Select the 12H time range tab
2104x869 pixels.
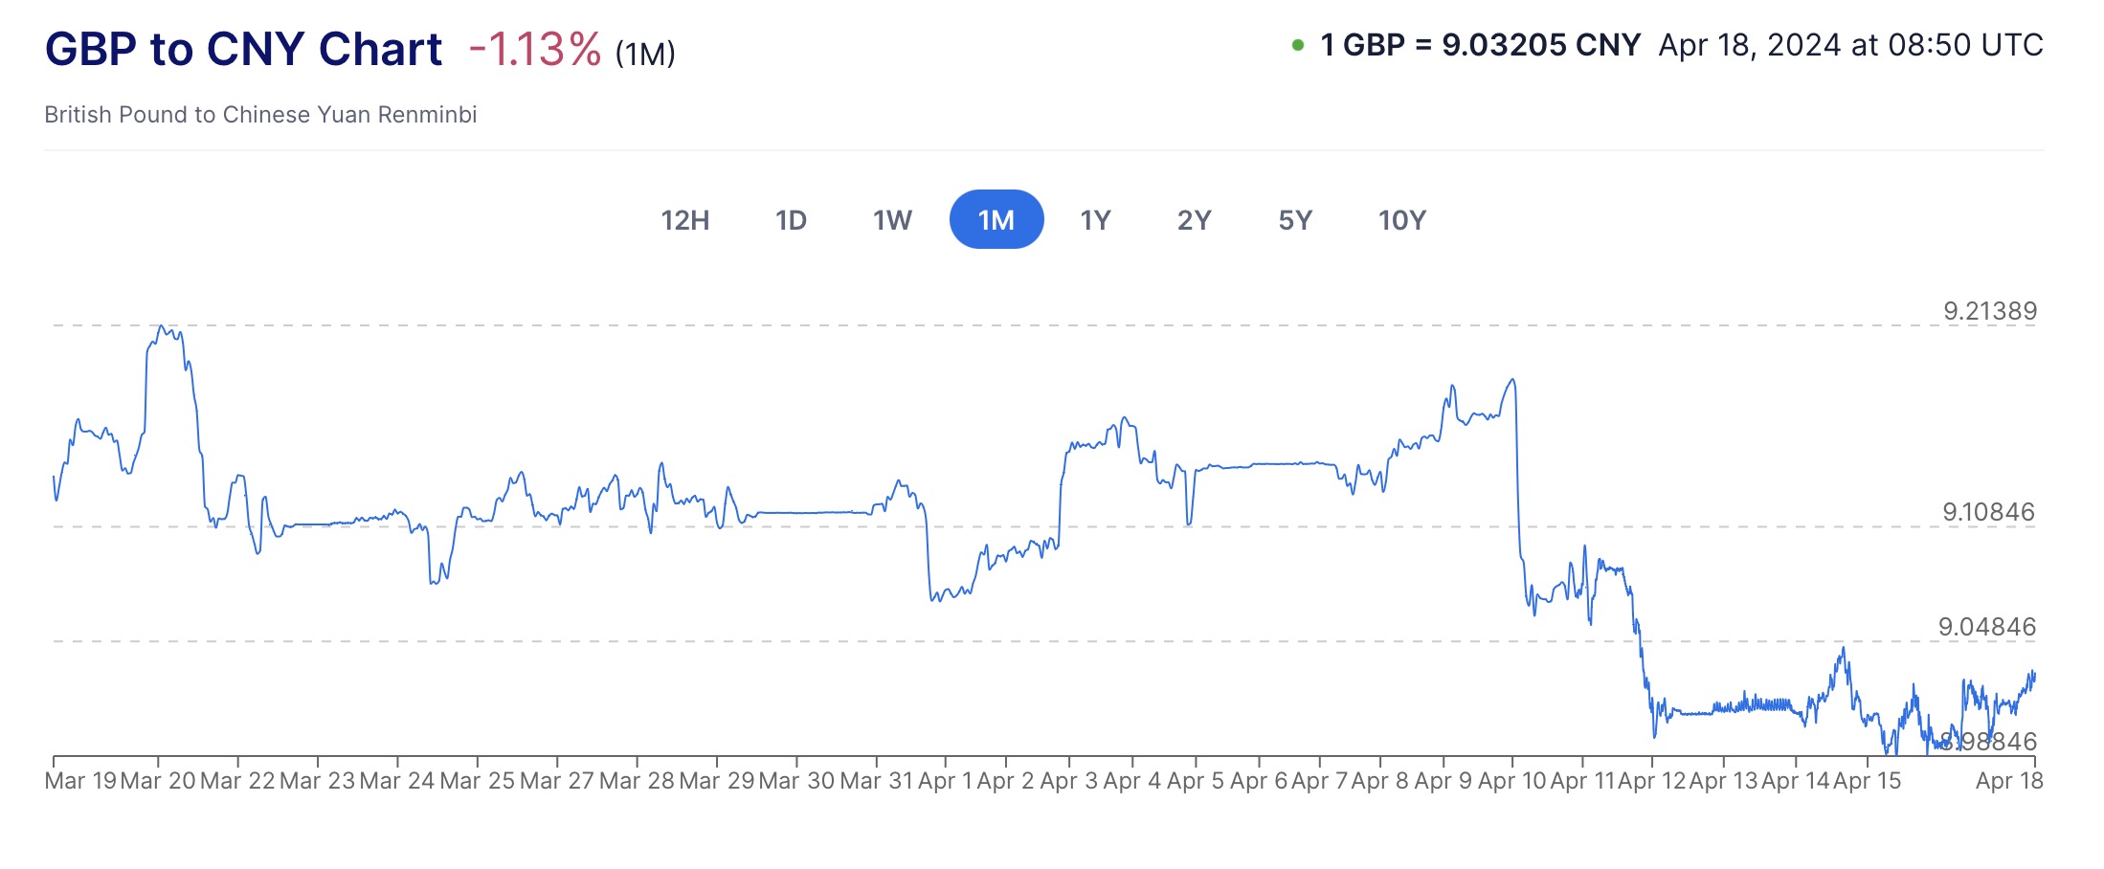coord(684,220)
